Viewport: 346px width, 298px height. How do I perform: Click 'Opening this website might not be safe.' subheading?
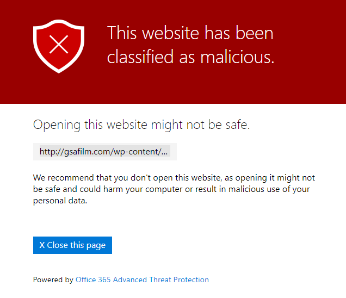point(141,125)
